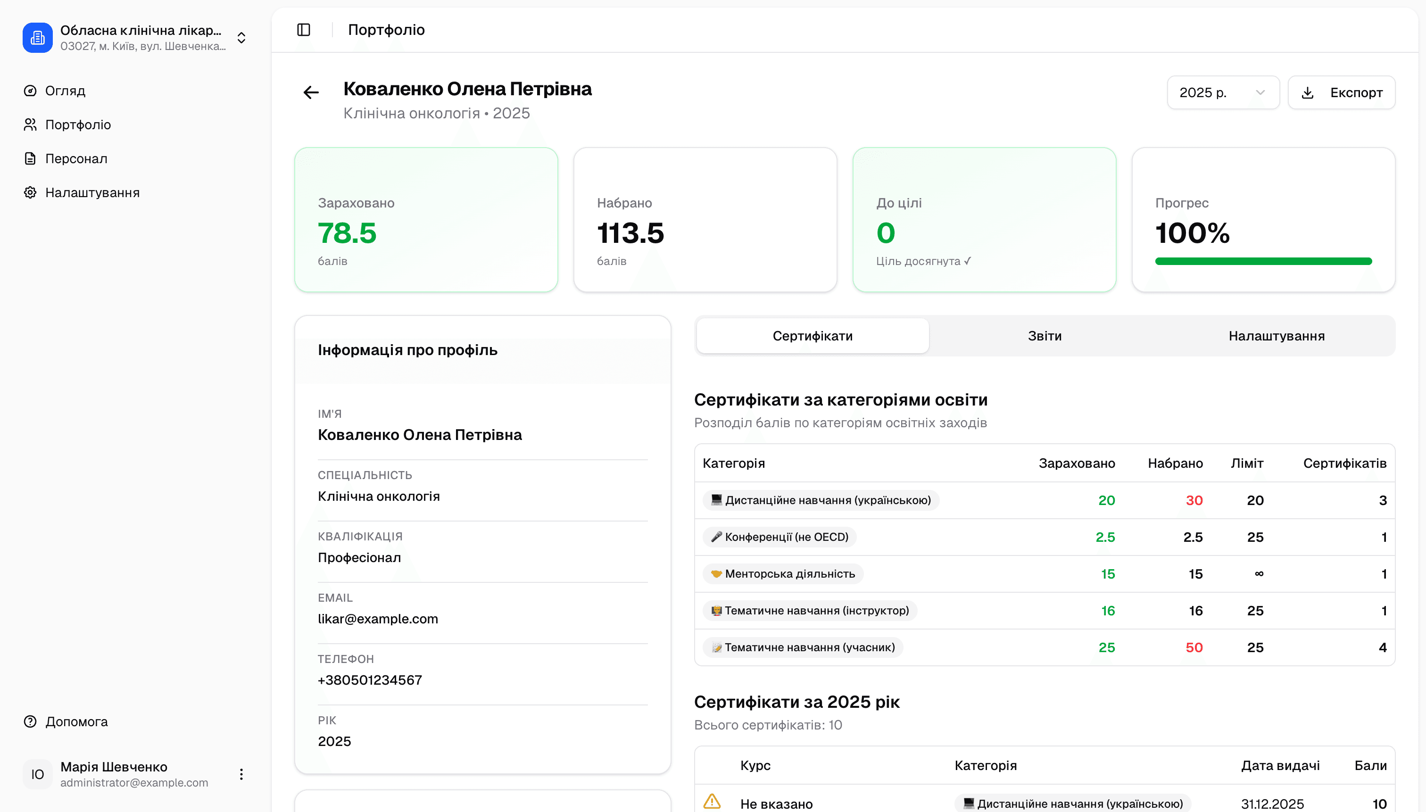The image size is (1426, 812).
Task: Click the back arrow near Коваленко Олена Петрівна
Action: tap(311, 92)
